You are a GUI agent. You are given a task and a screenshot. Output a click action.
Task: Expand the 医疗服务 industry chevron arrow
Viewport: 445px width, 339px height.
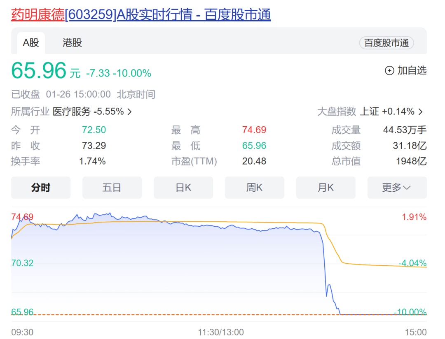129,111
